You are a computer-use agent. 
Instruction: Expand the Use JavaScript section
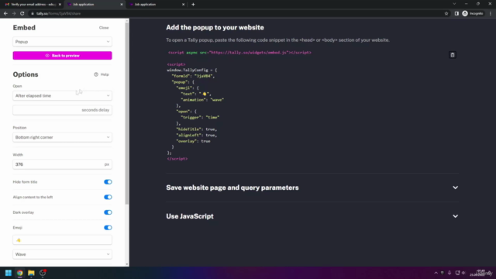tap(312, 216)
